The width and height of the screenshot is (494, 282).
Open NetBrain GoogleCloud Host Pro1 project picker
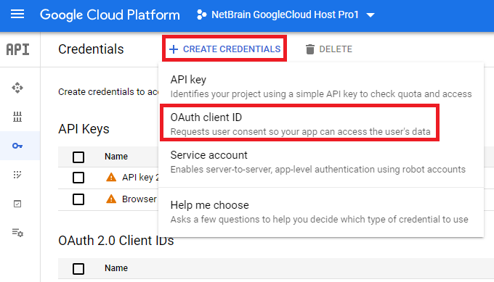286,14
